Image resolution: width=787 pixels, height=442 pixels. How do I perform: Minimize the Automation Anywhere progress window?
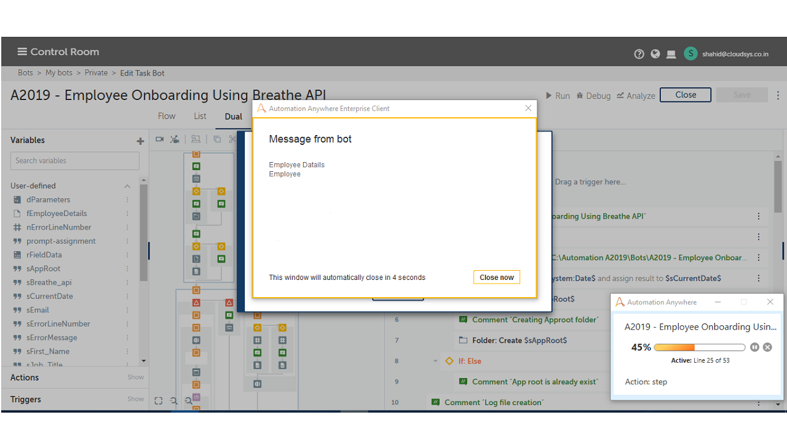[x=718, y=302]
